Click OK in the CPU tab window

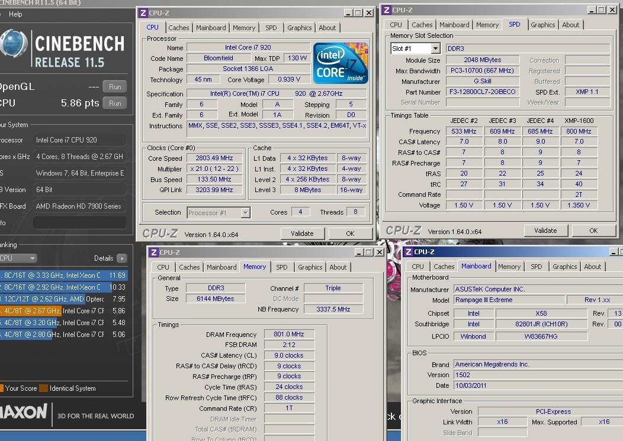coord(350,234)
